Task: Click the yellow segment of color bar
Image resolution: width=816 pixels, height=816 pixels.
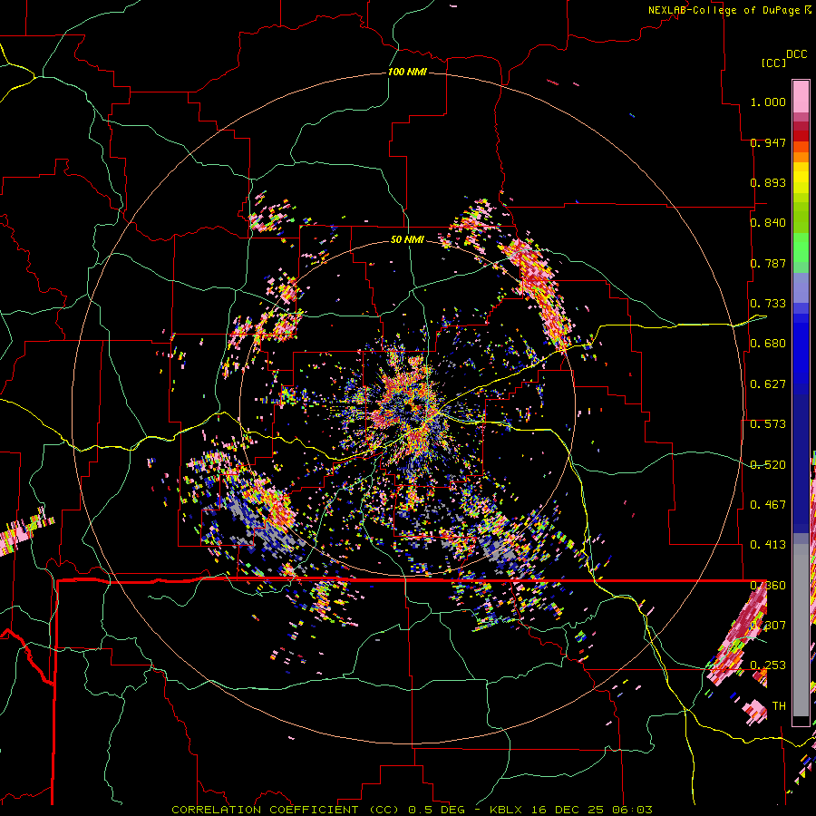Action: 801,179
